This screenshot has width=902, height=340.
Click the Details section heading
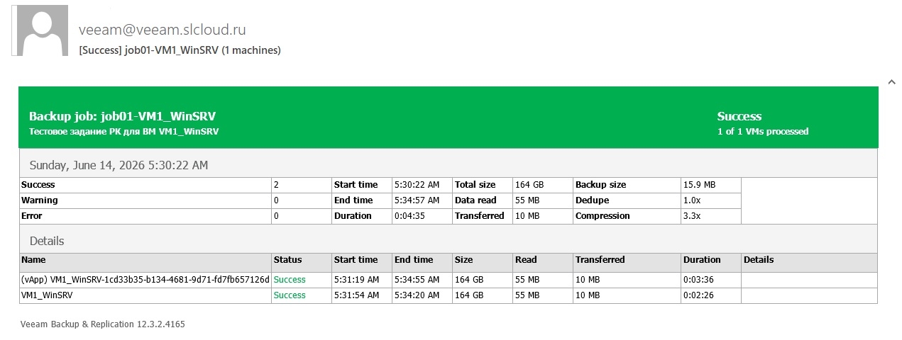point(47,241)
